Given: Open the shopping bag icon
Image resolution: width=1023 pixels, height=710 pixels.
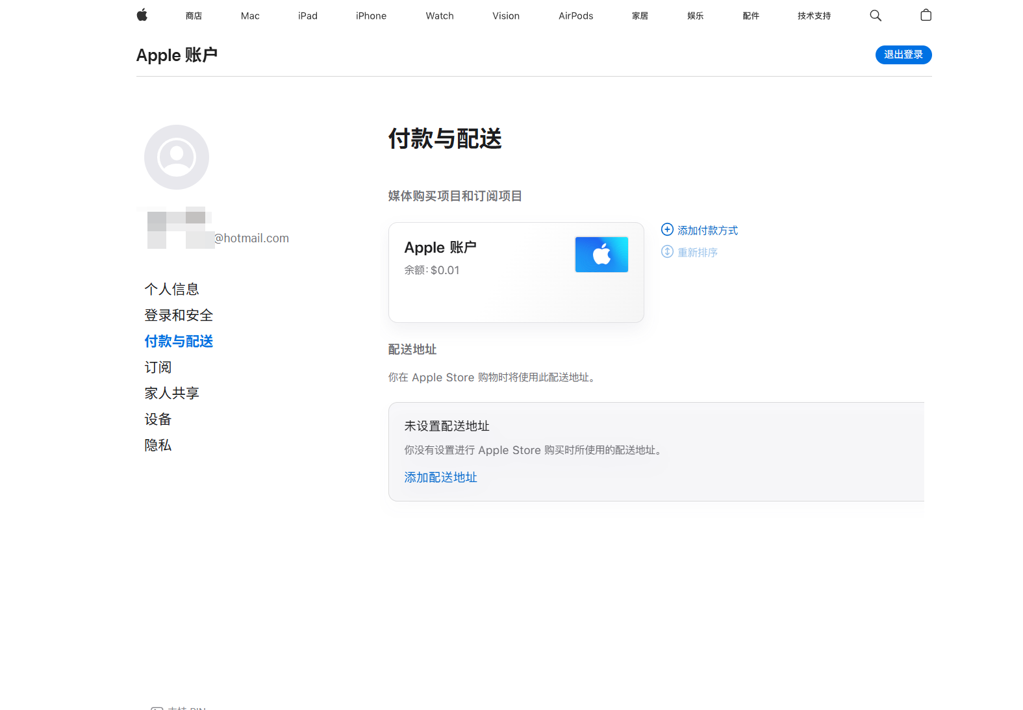Looking at the screenshot, I should pyautogui.click(x=926, y=16).
